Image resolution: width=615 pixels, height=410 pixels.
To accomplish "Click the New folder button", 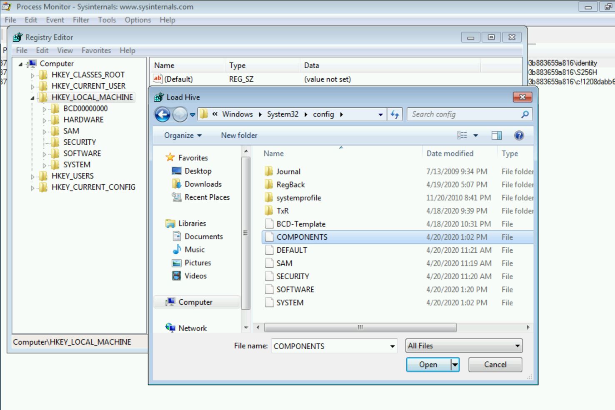I will pyautogui.click(x=239, y=135).
